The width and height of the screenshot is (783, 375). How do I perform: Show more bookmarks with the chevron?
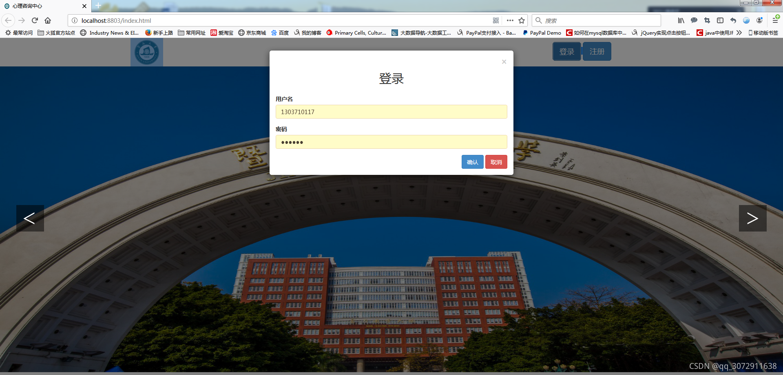(x=739, y=33)
